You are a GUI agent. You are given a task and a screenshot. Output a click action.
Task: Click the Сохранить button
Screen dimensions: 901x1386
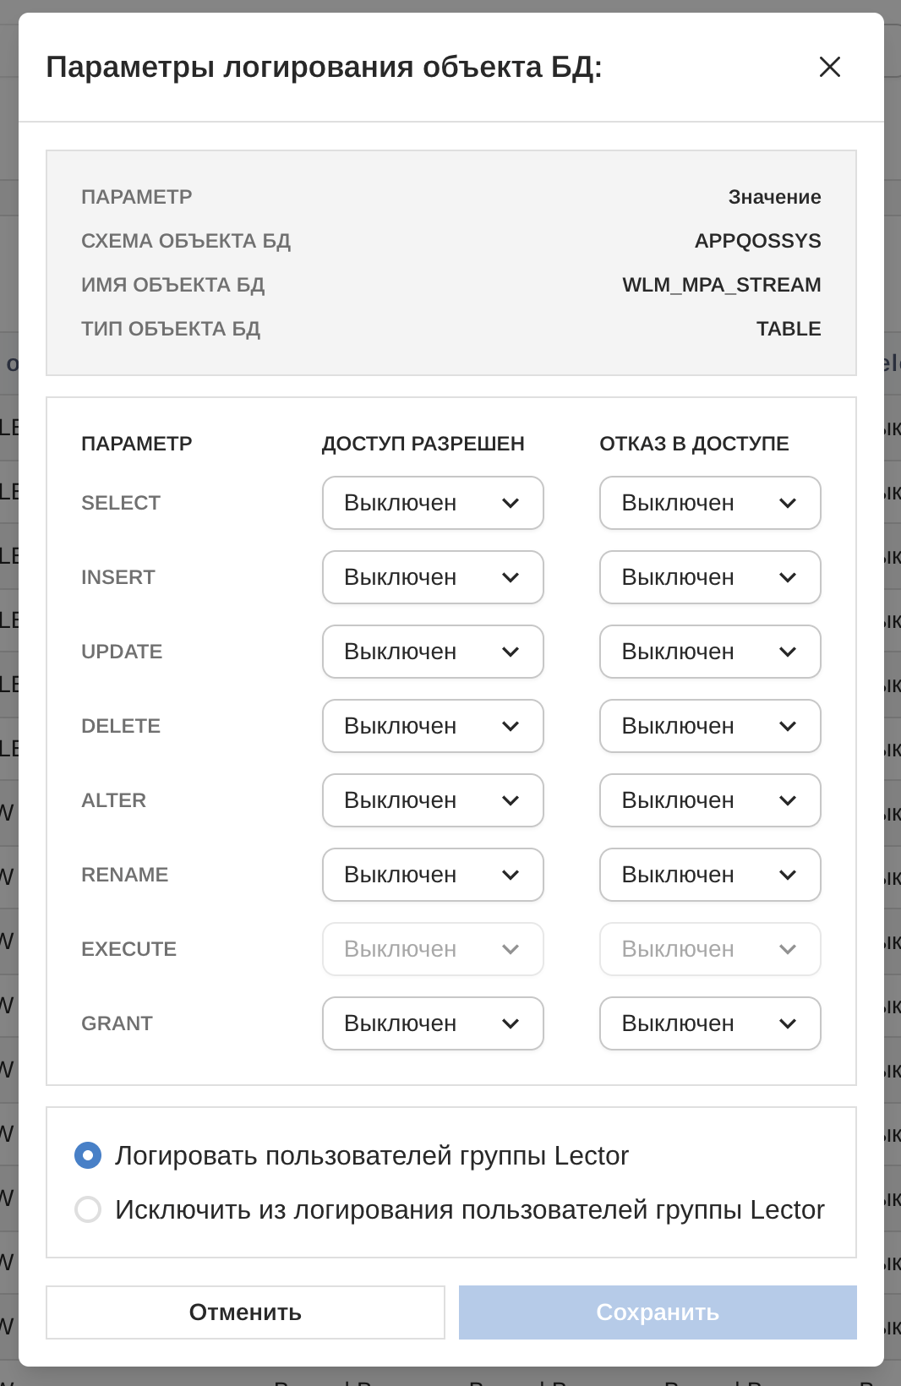click(x=658, y=1312)
